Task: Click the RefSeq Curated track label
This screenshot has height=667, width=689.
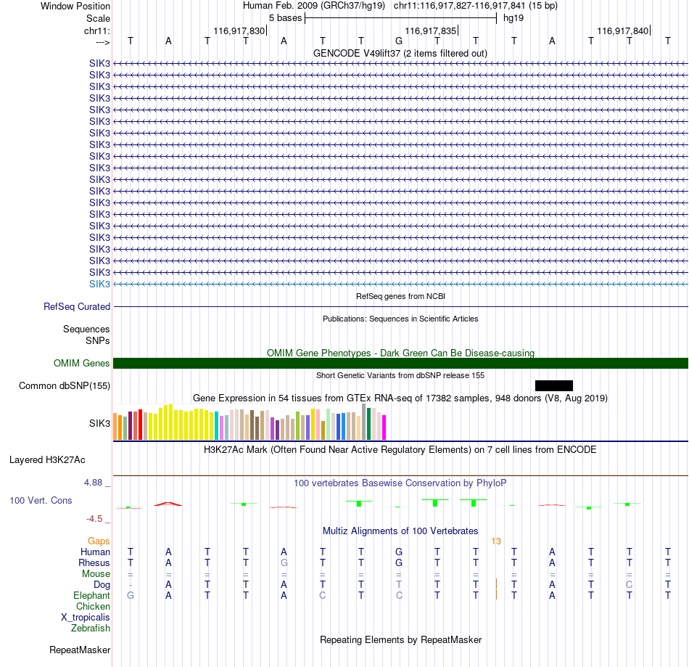Action: [x=77, y=306]
